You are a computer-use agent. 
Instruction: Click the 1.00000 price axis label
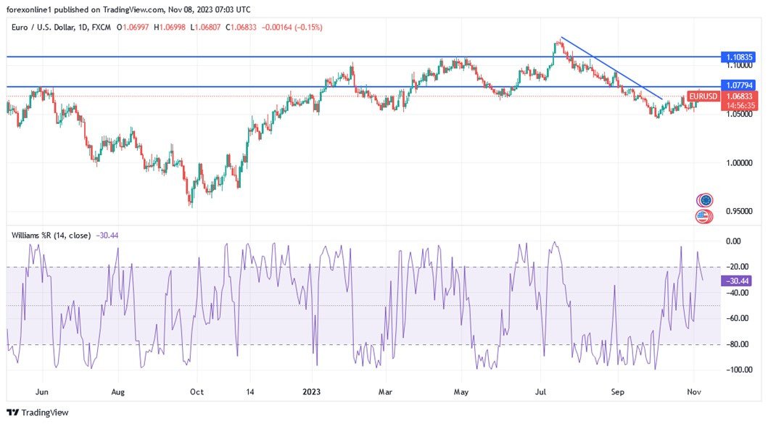[739, 163]
